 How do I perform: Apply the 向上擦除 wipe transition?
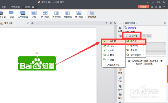(79, 14)
